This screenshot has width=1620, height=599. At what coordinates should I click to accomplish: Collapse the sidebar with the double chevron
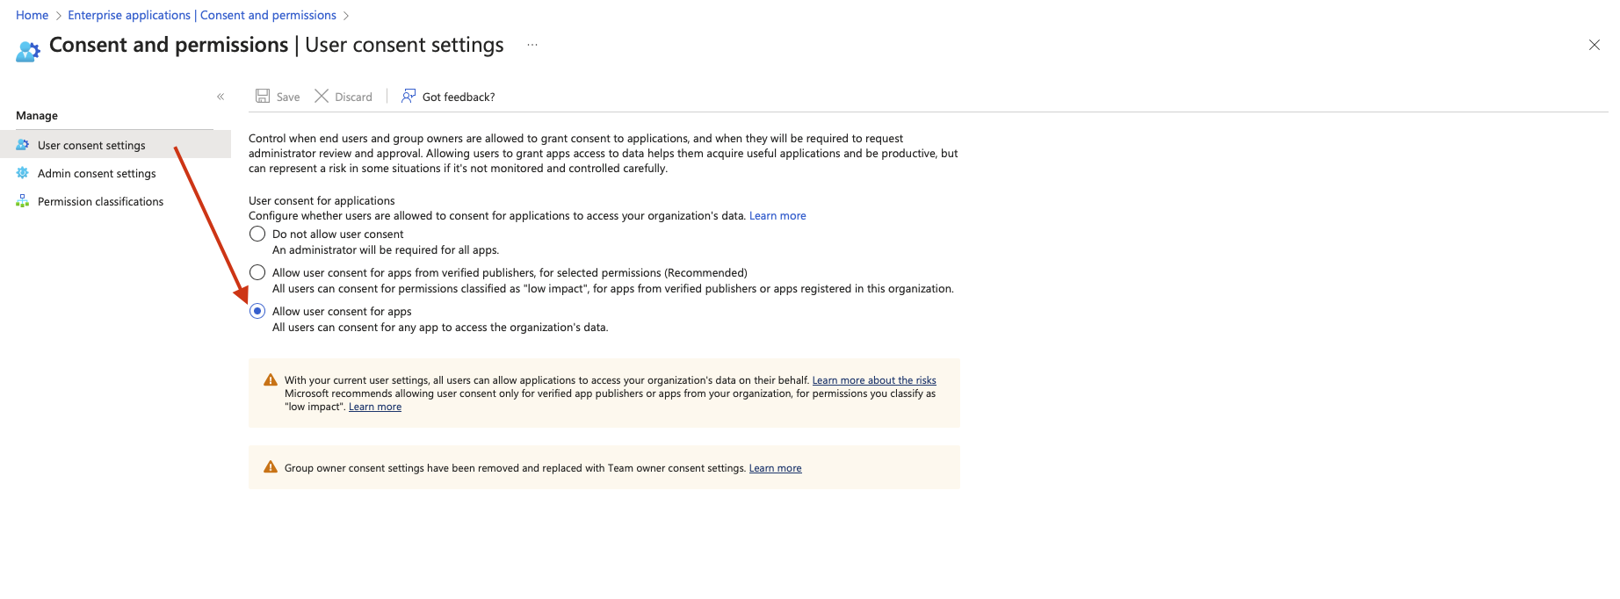click(x=221, y=97)
